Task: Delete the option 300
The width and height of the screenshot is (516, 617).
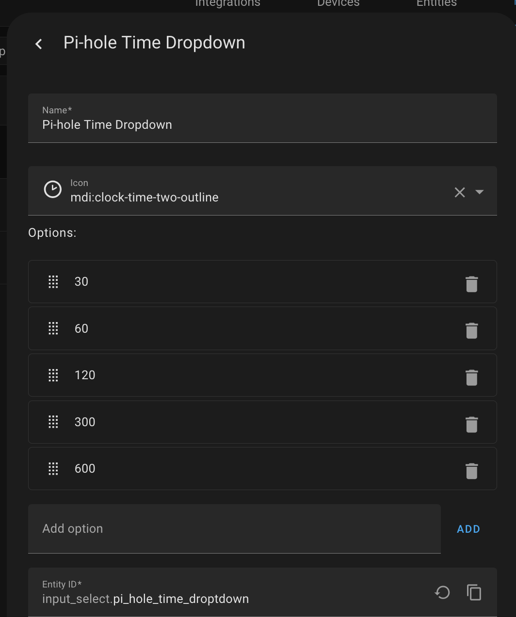Action: pyautogui.click(x=472, y=424)
